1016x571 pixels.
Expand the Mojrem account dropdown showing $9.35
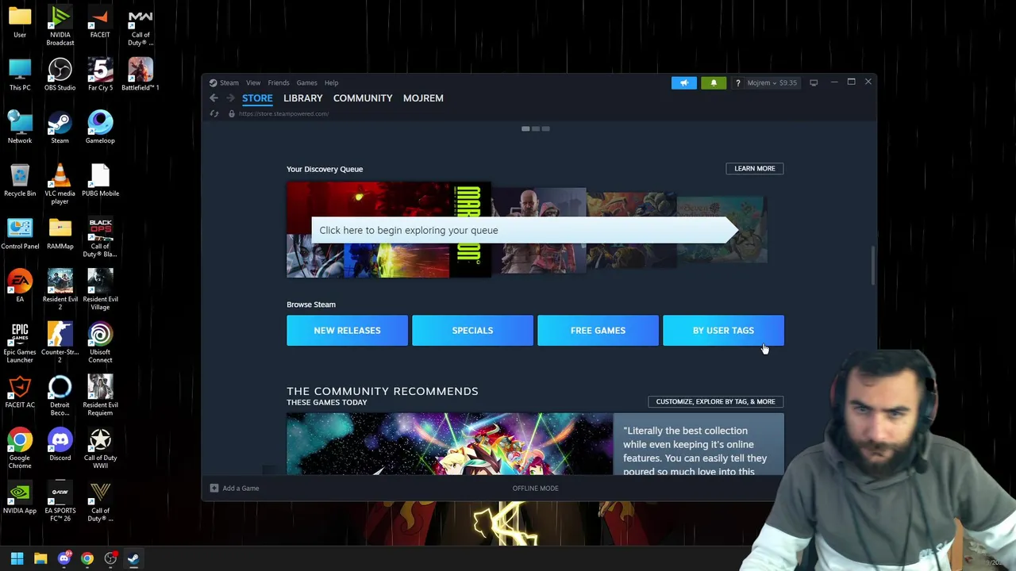[772, 82]
